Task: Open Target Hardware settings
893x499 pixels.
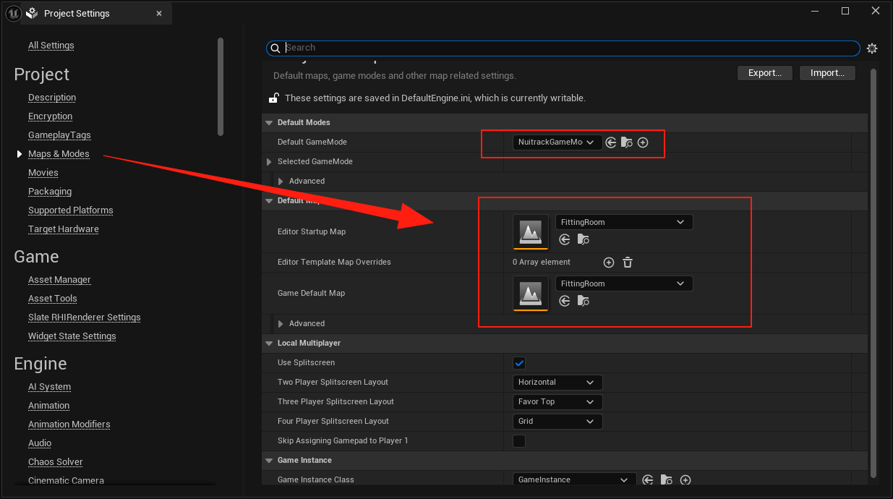Action: (64, 229)
